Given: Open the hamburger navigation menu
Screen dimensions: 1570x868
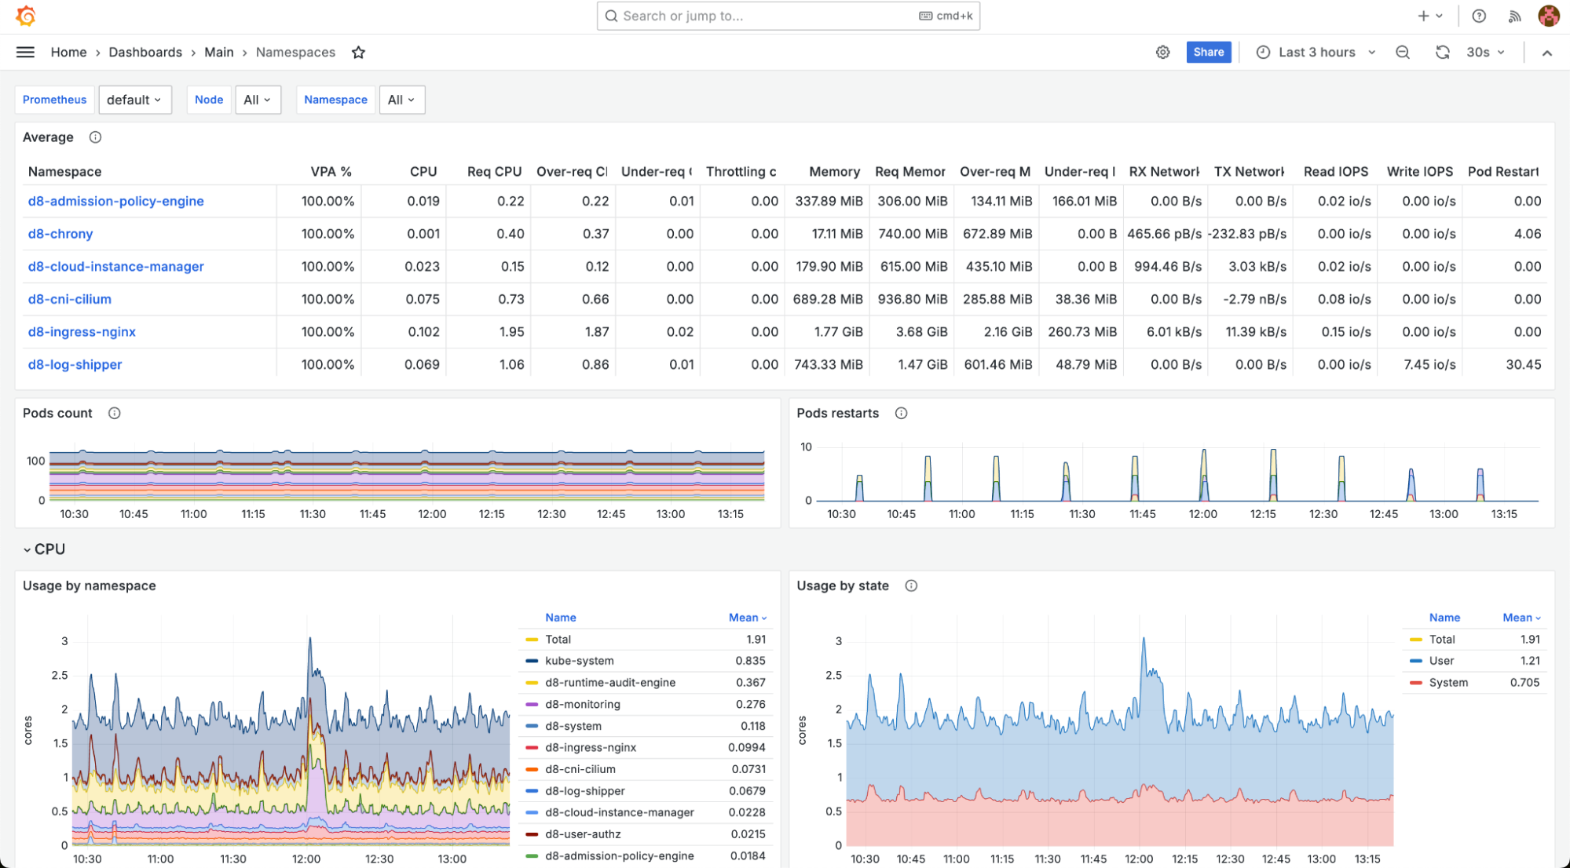Looking at the screenshot, I should pos(25,53).
